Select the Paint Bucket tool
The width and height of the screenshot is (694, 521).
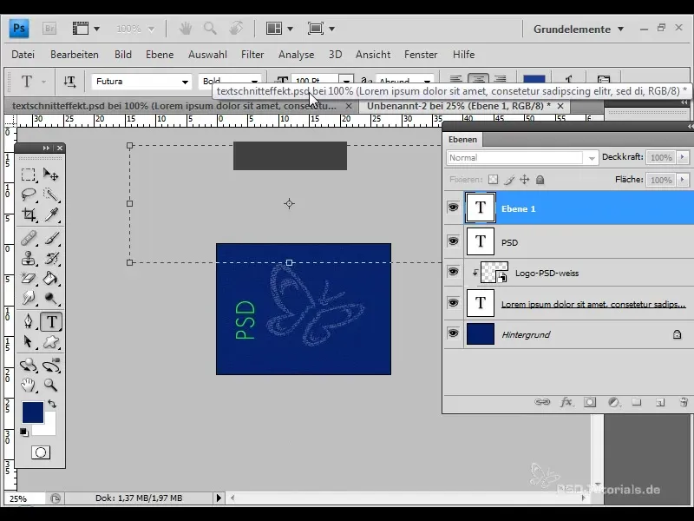click(x=51, y=278)
